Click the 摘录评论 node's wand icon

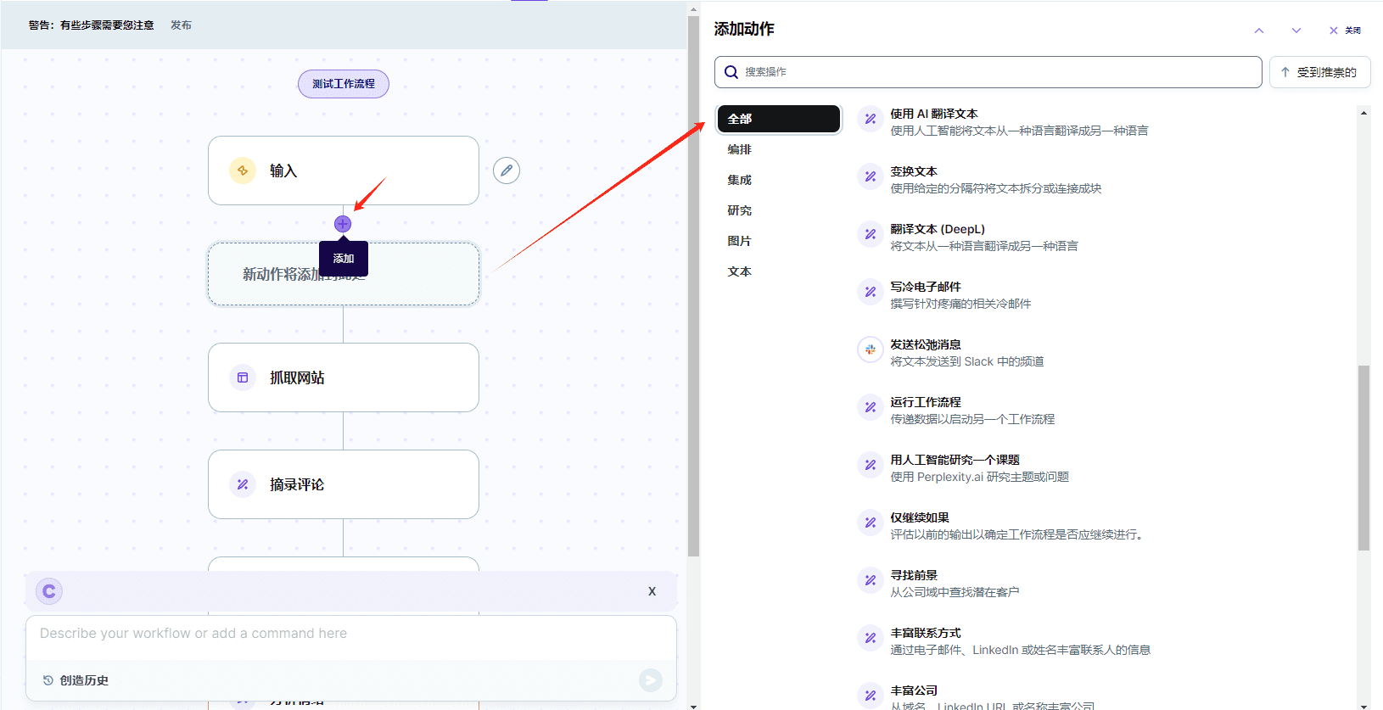(x=243, y=484)
